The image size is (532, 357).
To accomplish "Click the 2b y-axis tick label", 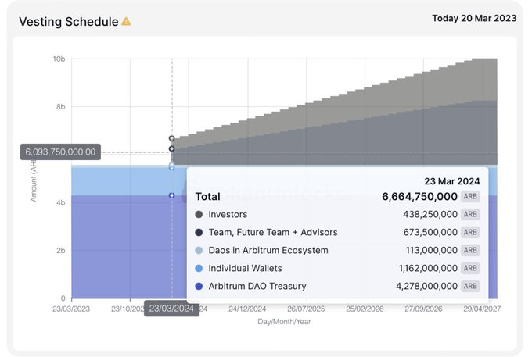I will coord(61,251).
